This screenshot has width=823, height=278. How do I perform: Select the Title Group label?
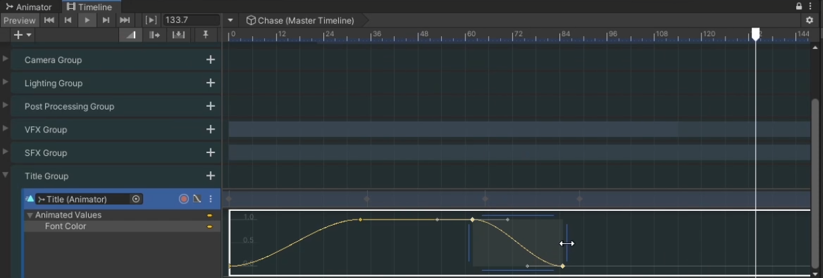point(46,176)
